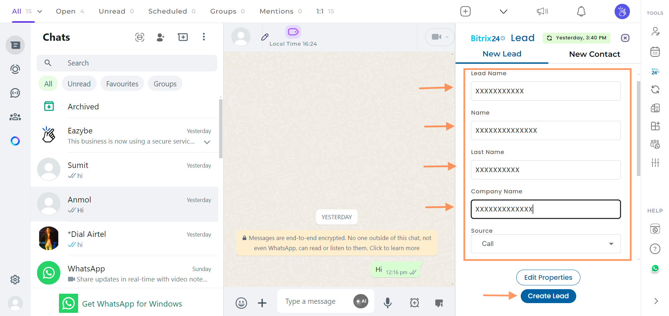This screenshot has width=669, height=316.
Task: Open the analytics chart tool icon
Action: point(655,108)
